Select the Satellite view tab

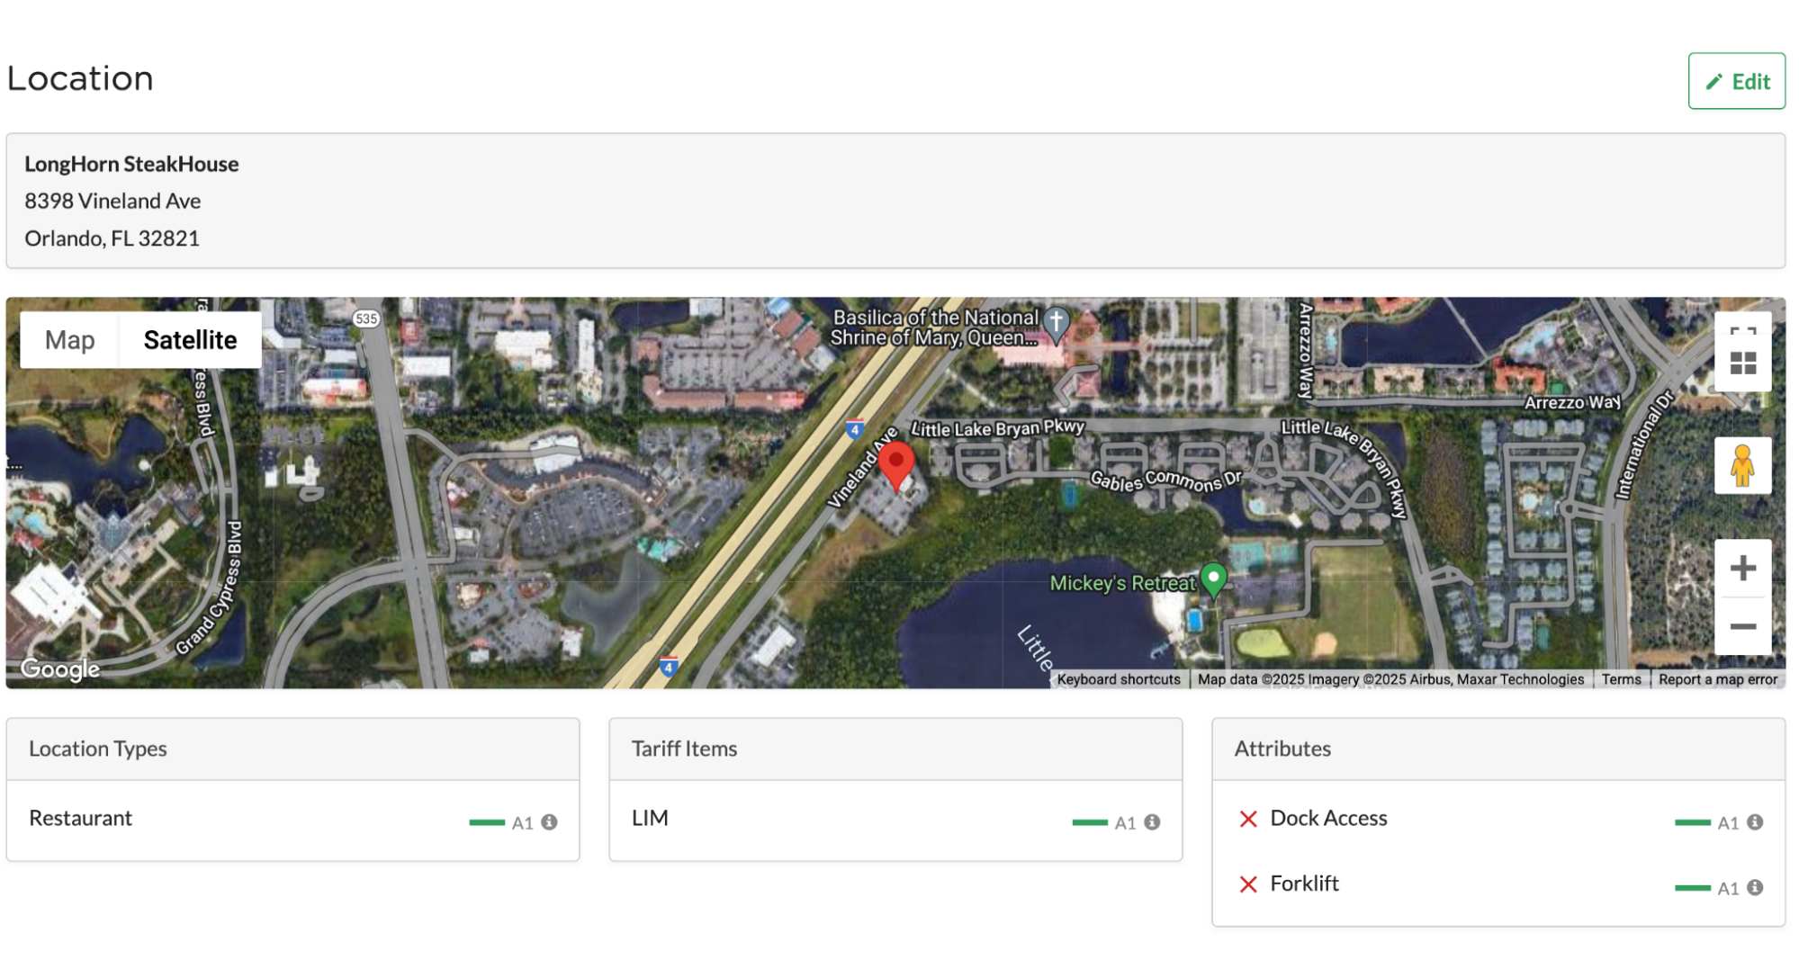pos(190,340)
